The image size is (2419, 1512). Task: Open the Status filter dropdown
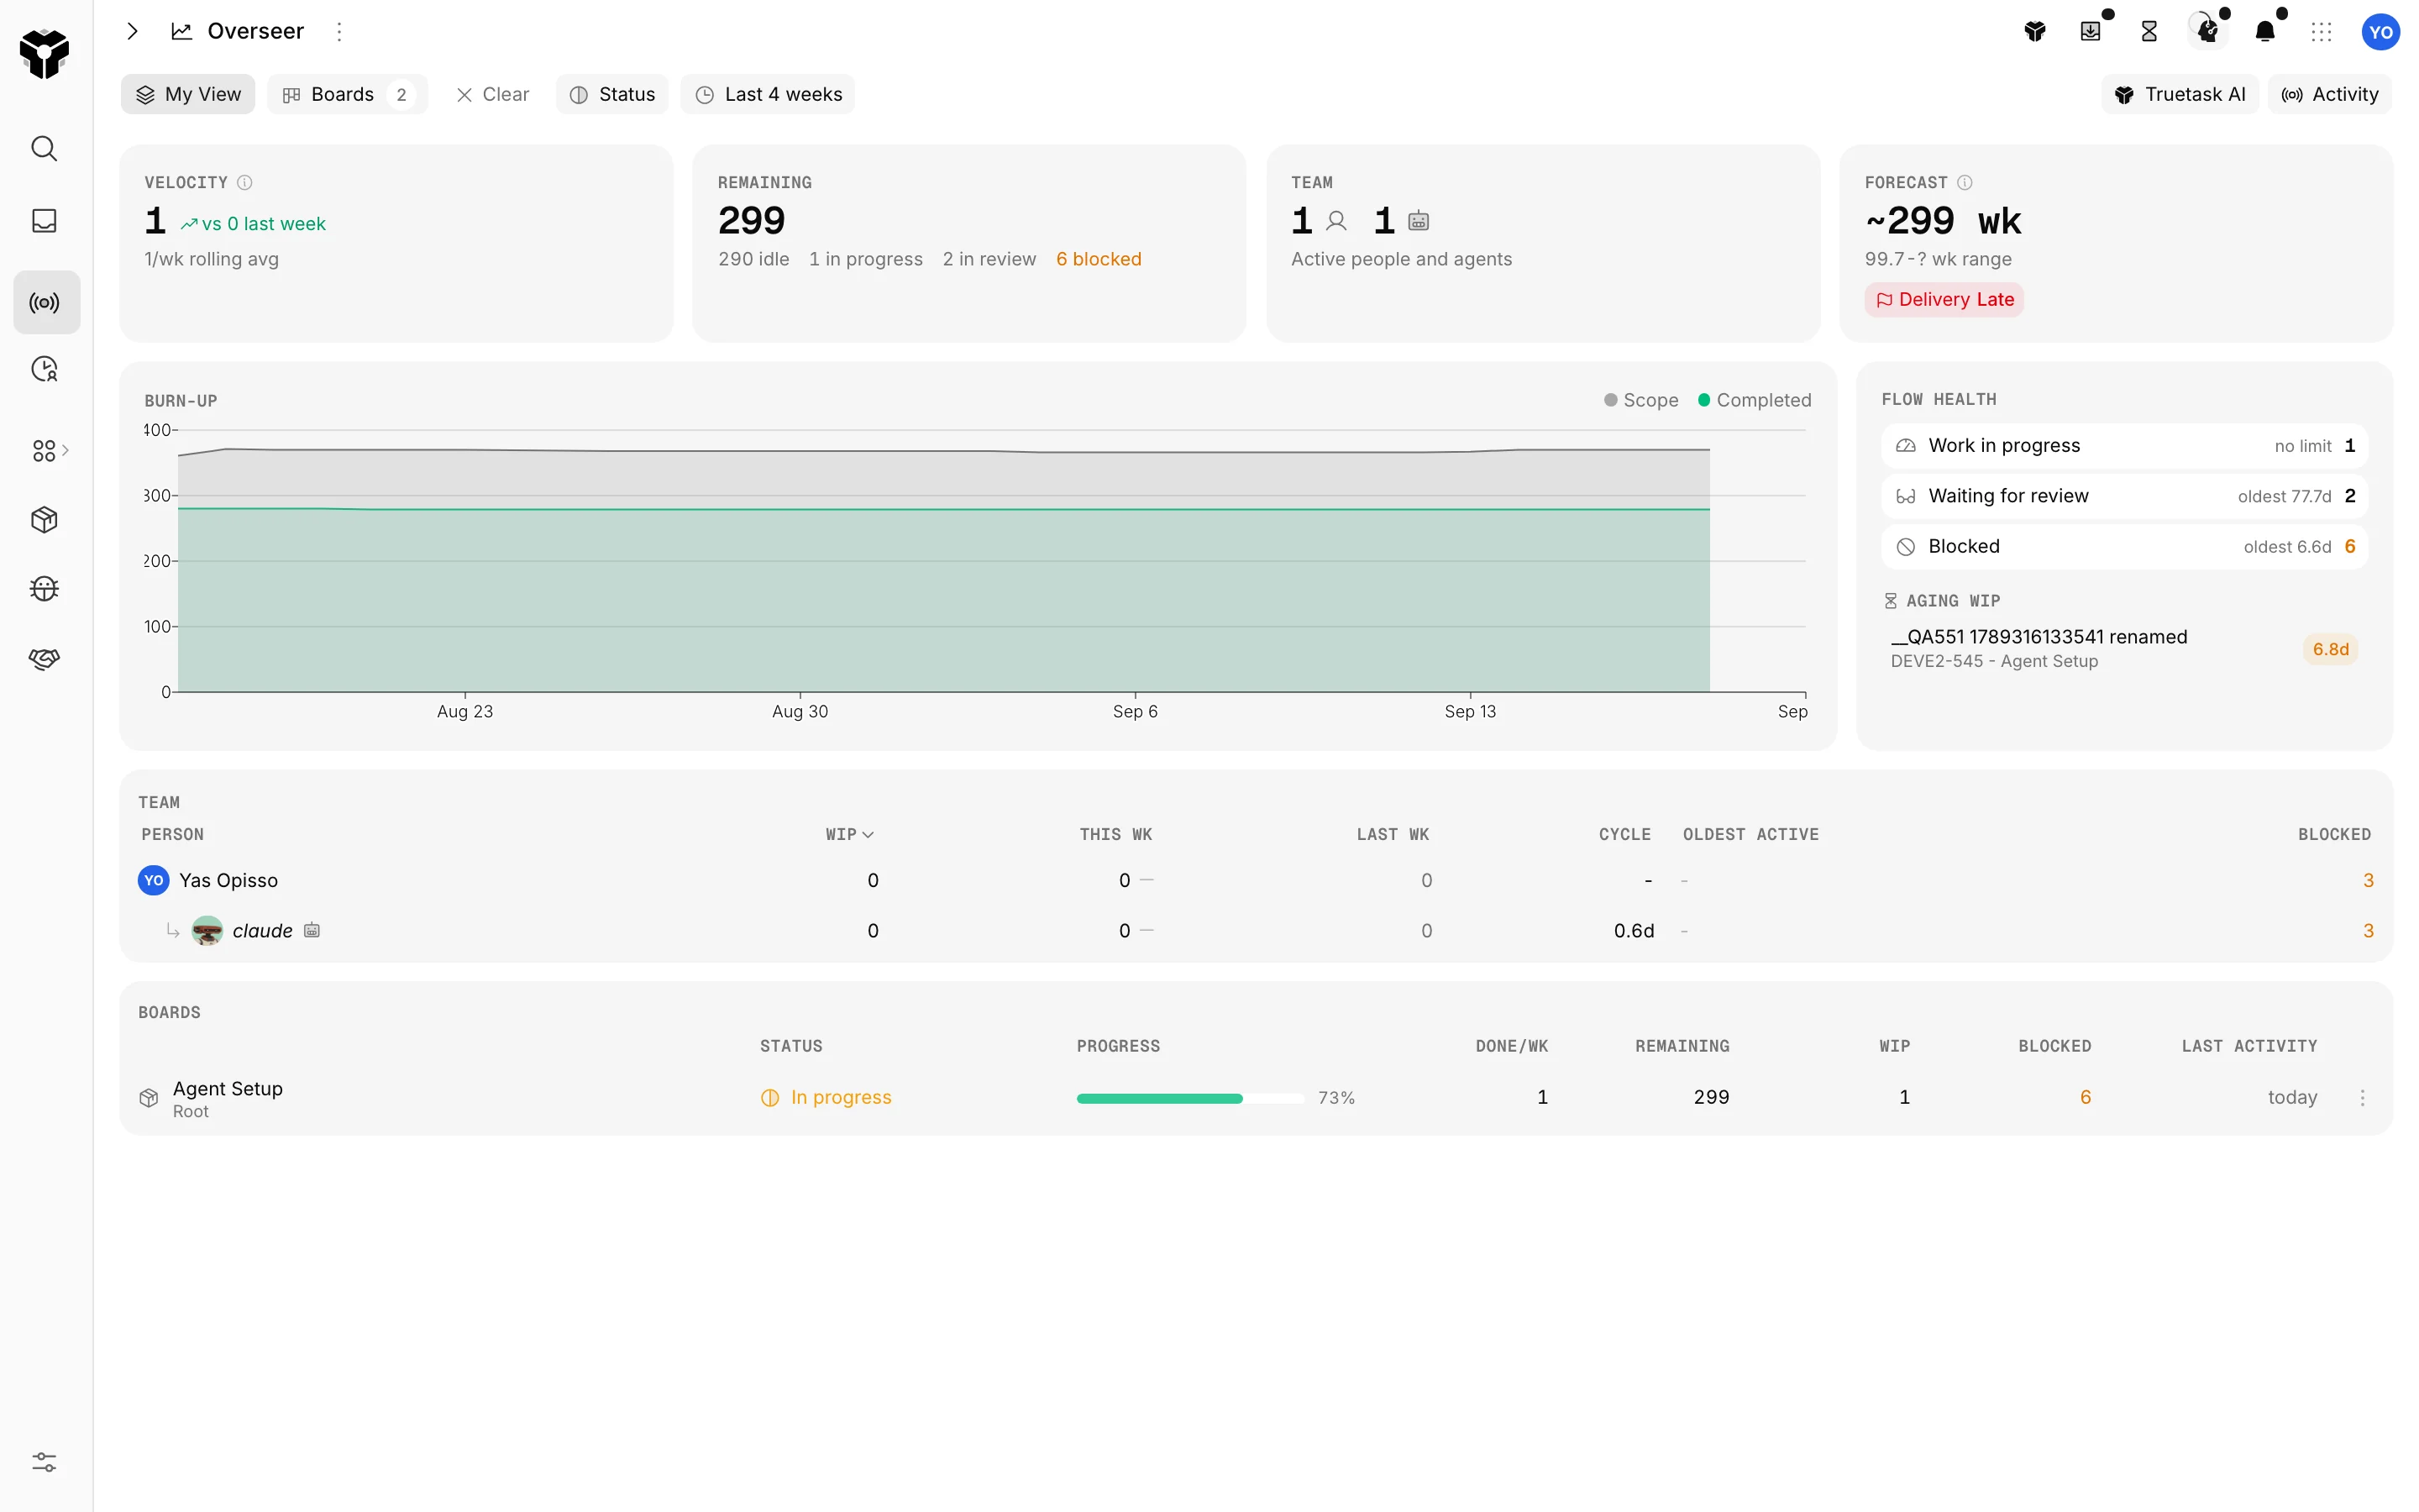(x=613, y=94)
